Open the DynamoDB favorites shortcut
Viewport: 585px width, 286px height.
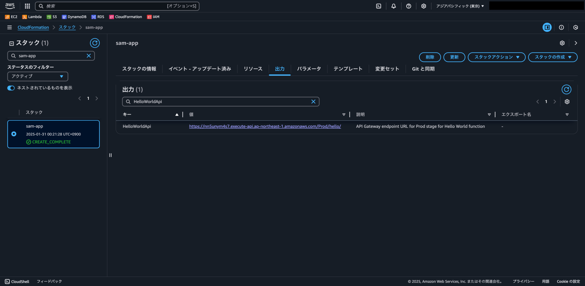[74, 17]
